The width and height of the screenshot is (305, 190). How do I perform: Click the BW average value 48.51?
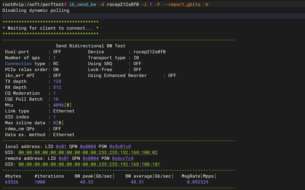[137, 182]
